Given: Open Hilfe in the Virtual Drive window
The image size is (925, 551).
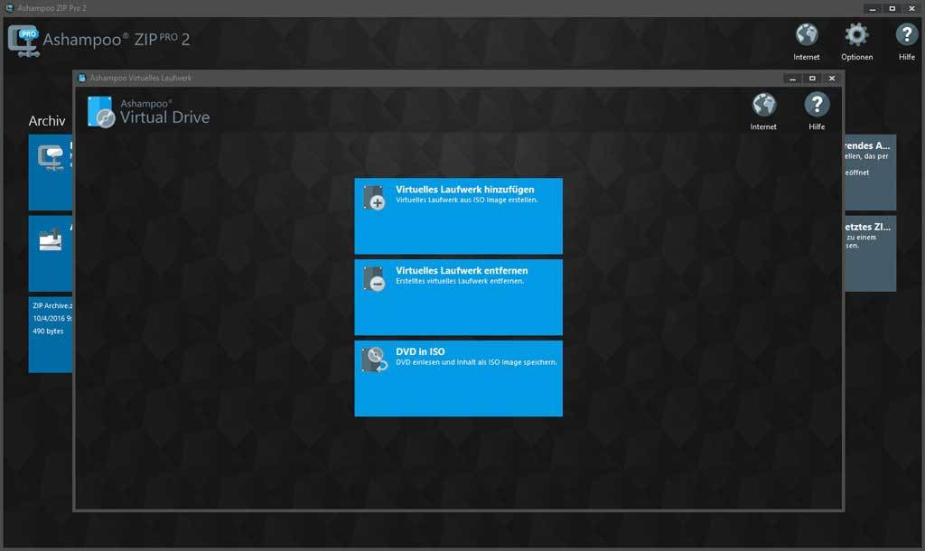Looking at the screenshot, I should click(x=817, y=111).
